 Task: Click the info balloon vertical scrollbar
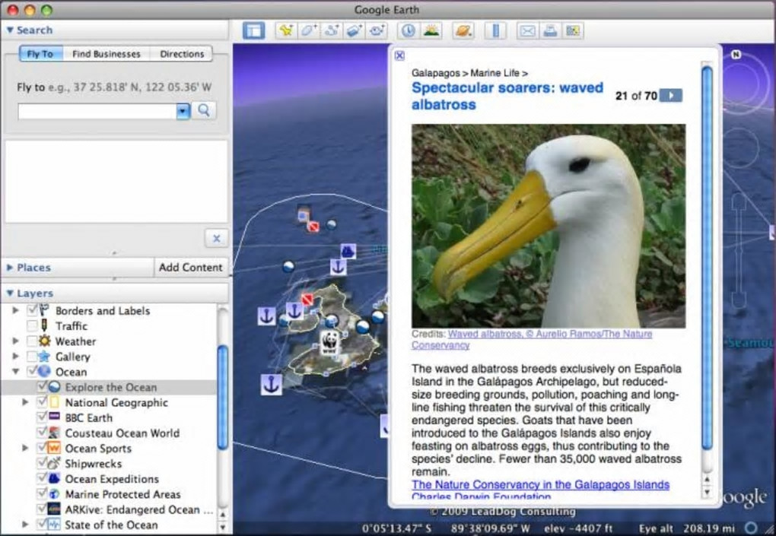(x=707, y=258)
